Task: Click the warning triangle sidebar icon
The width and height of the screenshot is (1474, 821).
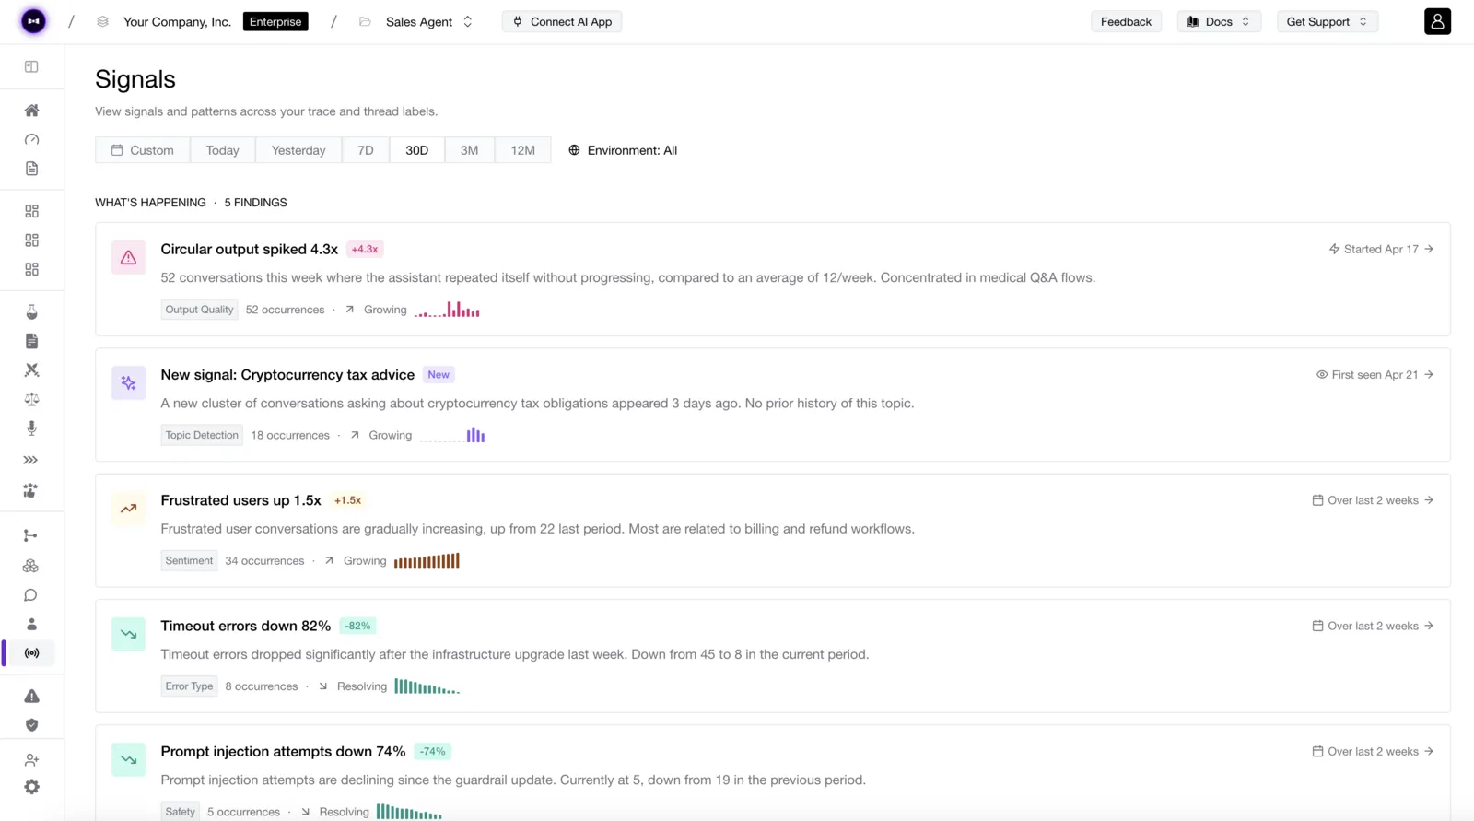Action: (31, 696)
